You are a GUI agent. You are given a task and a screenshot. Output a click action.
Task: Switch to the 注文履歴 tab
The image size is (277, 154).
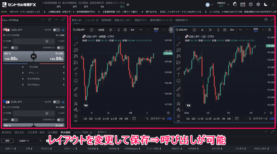point(53,132)
